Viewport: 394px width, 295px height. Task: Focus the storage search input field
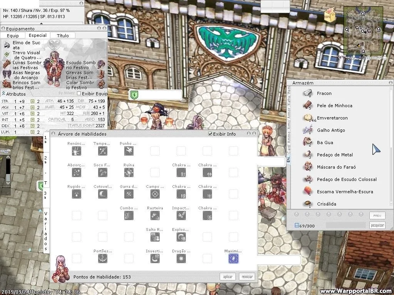(x=346, y=225)
